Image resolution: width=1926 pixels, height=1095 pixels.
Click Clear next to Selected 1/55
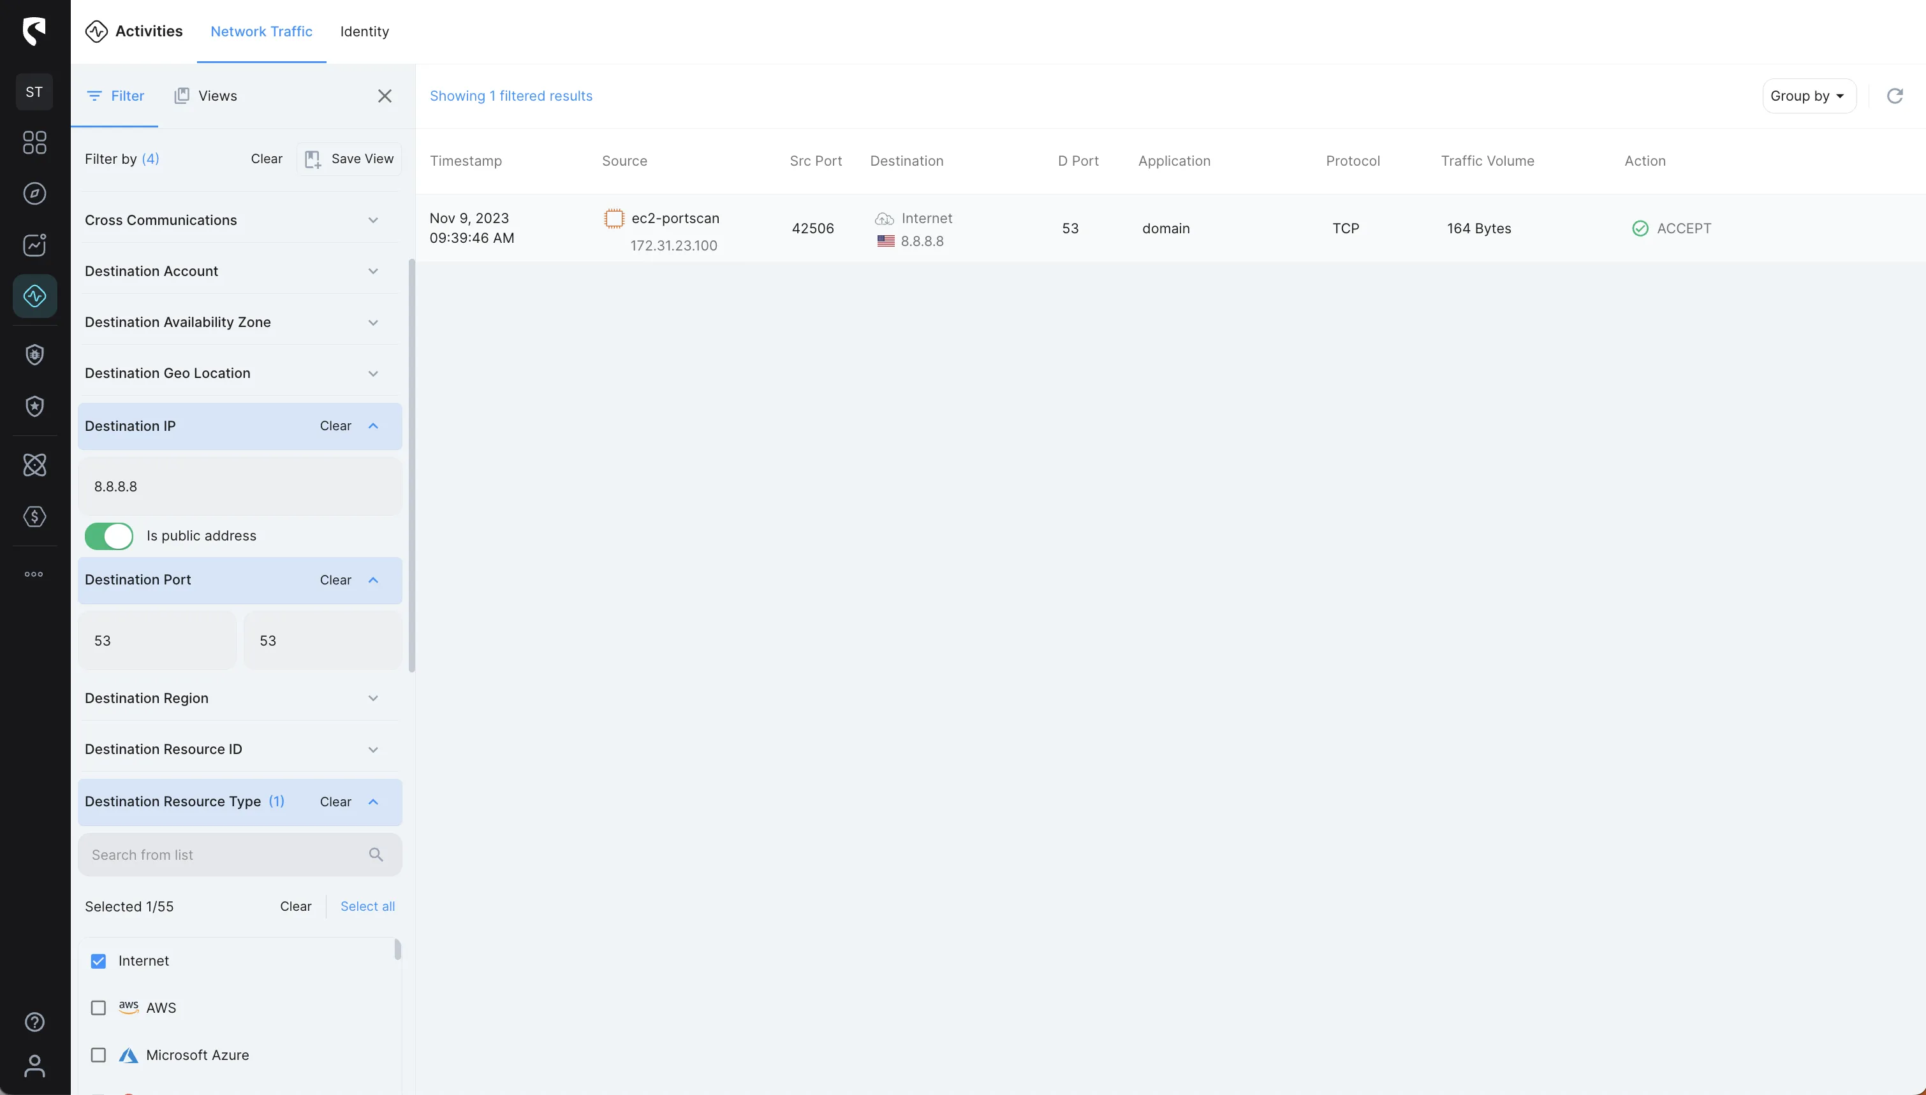click(296, 906)
